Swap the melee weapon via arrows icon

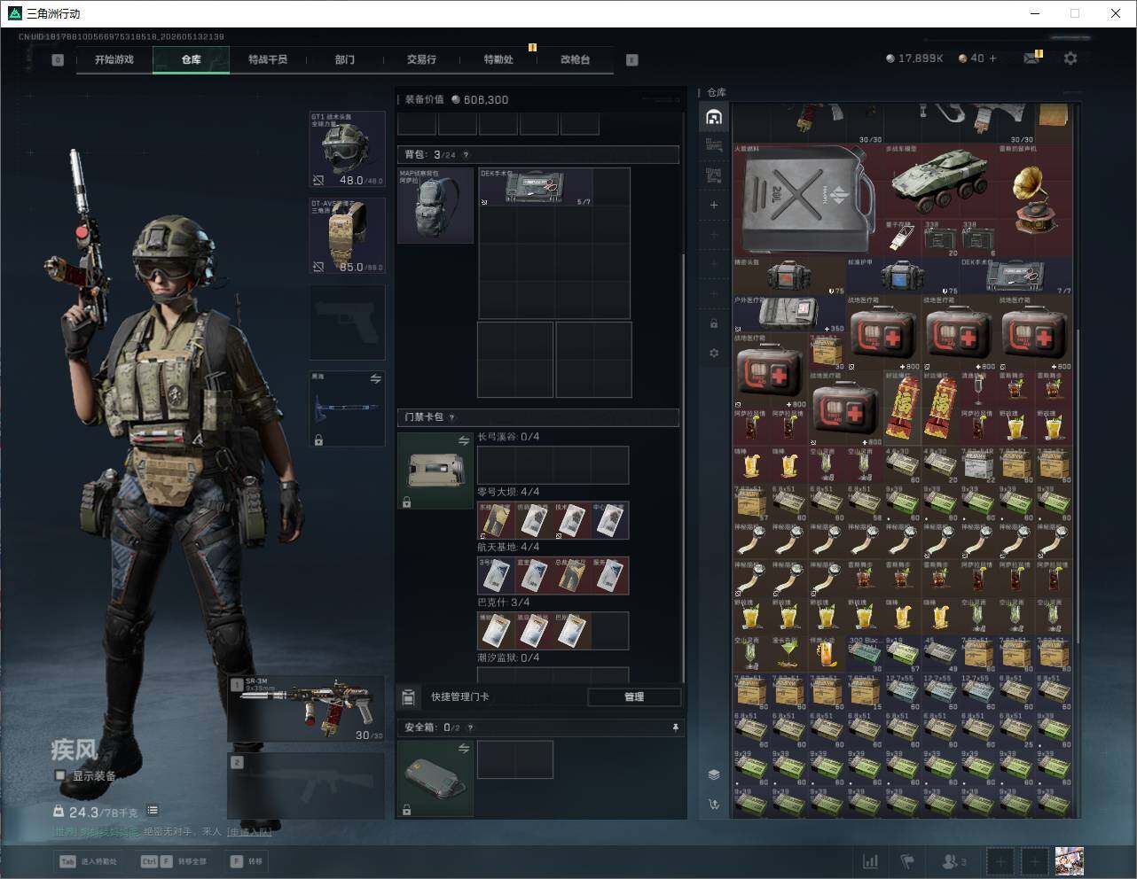pyautogui.click(x=375, y=378)
